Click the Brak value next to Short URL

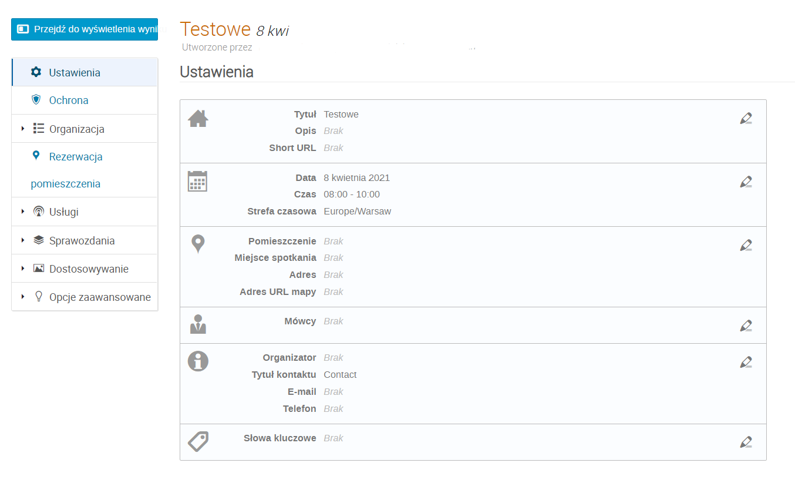(x=334, y=147)
